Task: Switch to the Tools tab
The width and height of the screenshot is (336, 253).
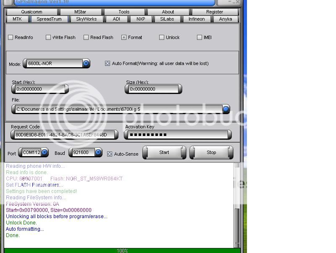Action: 124,12
